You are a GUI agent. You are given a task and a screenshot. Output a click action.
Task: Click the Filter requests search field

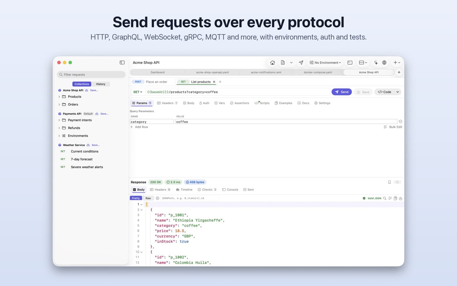tap(91, 75)
